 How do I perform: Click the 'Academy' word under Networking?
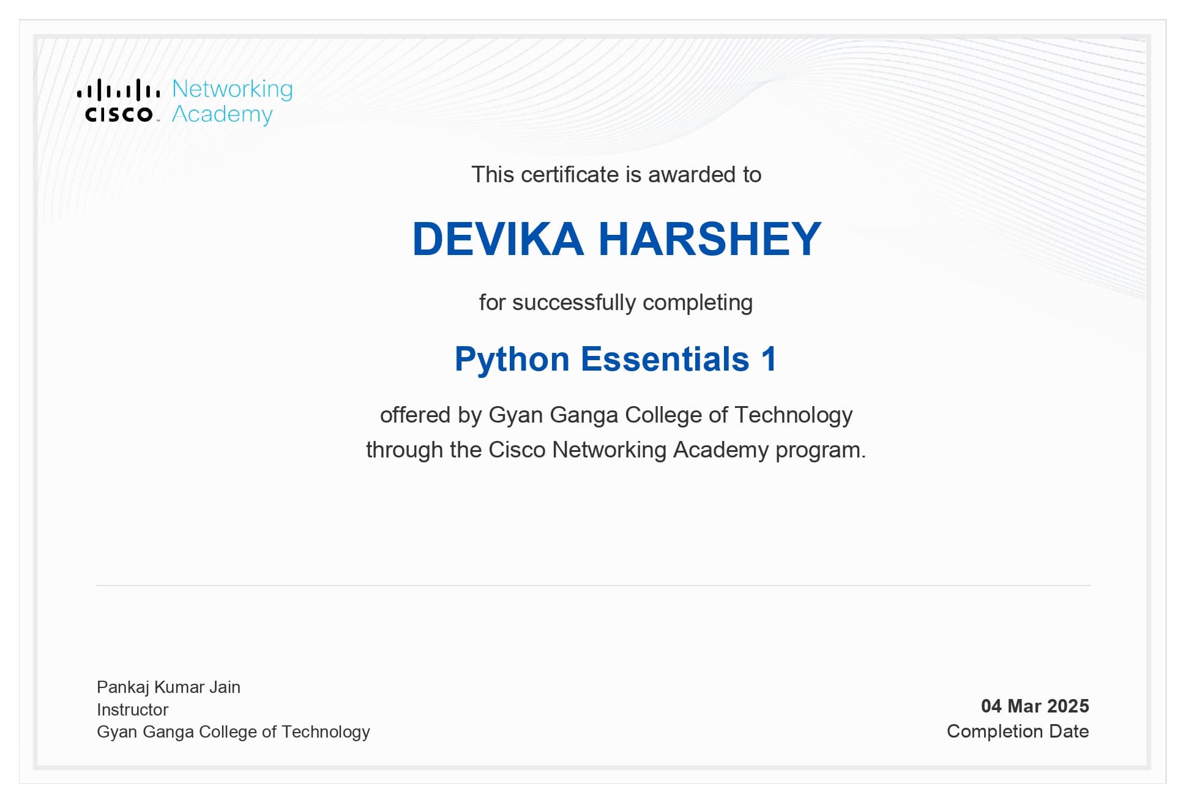tap(222, 114)
